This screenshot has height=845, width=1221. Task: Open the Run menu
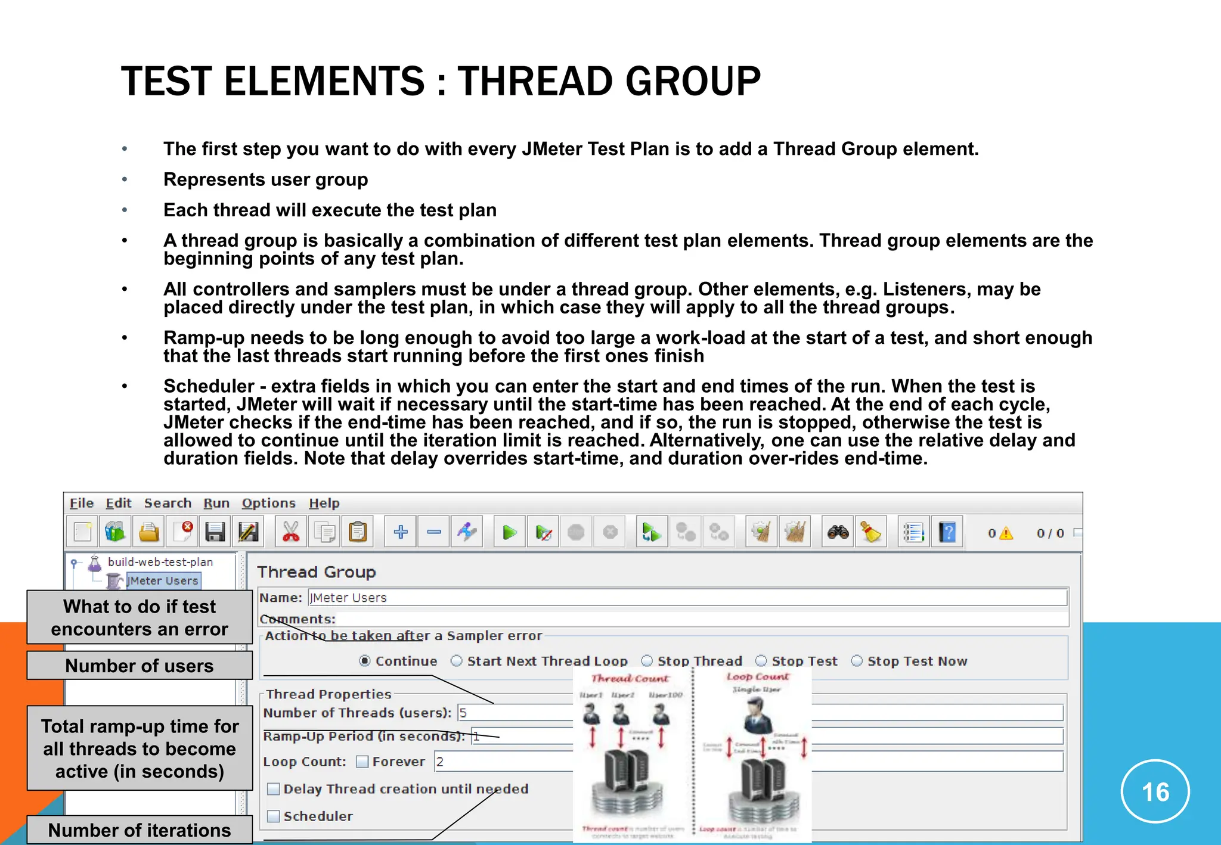point(216,503)
